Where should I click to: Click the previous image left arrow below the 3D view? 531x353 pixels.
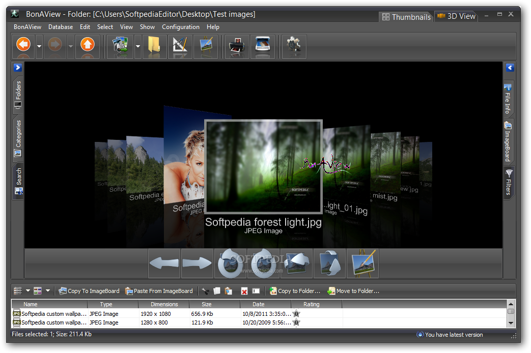[164, 263]
